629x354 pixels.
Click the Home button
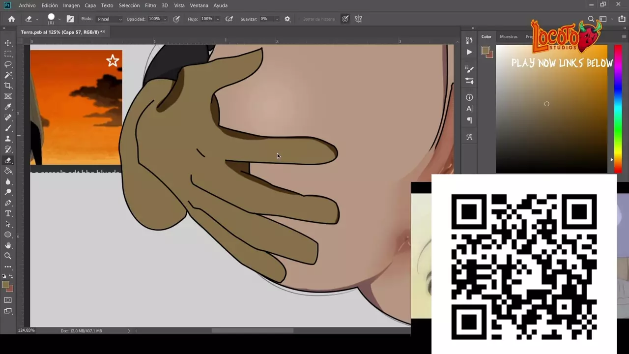12,19
